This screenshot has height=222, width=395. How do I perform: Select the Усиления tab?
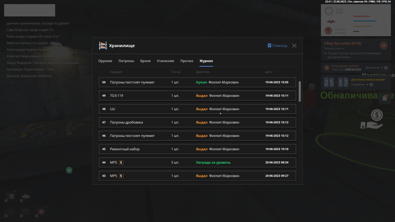165,61
